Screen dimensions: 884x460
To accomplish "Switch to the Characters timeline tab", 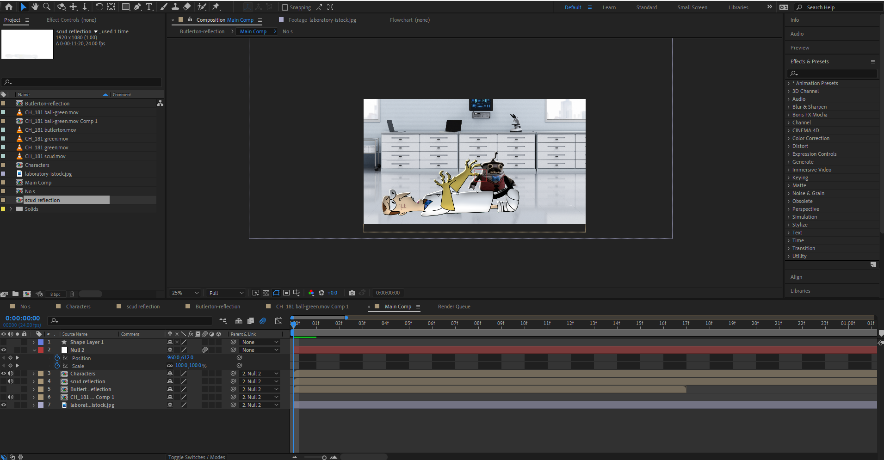I will pyautogui.click(x=78, y=307).
